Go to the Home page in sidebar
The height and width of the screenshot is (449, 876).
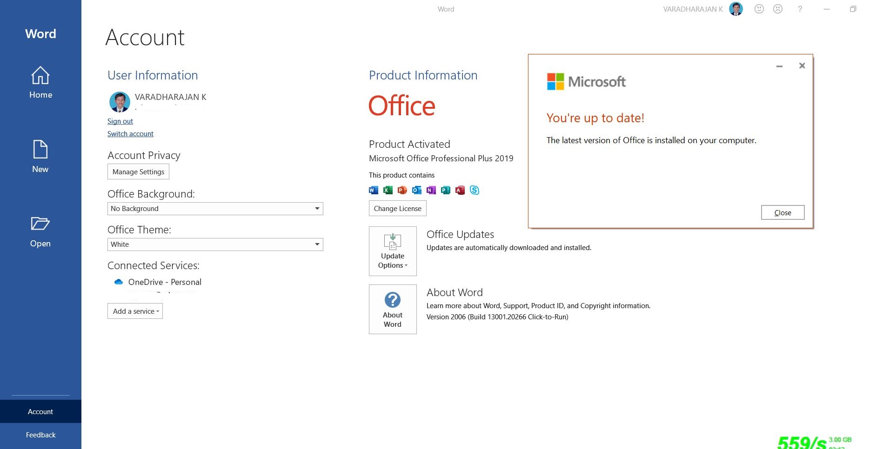click(x=40, y=82)
